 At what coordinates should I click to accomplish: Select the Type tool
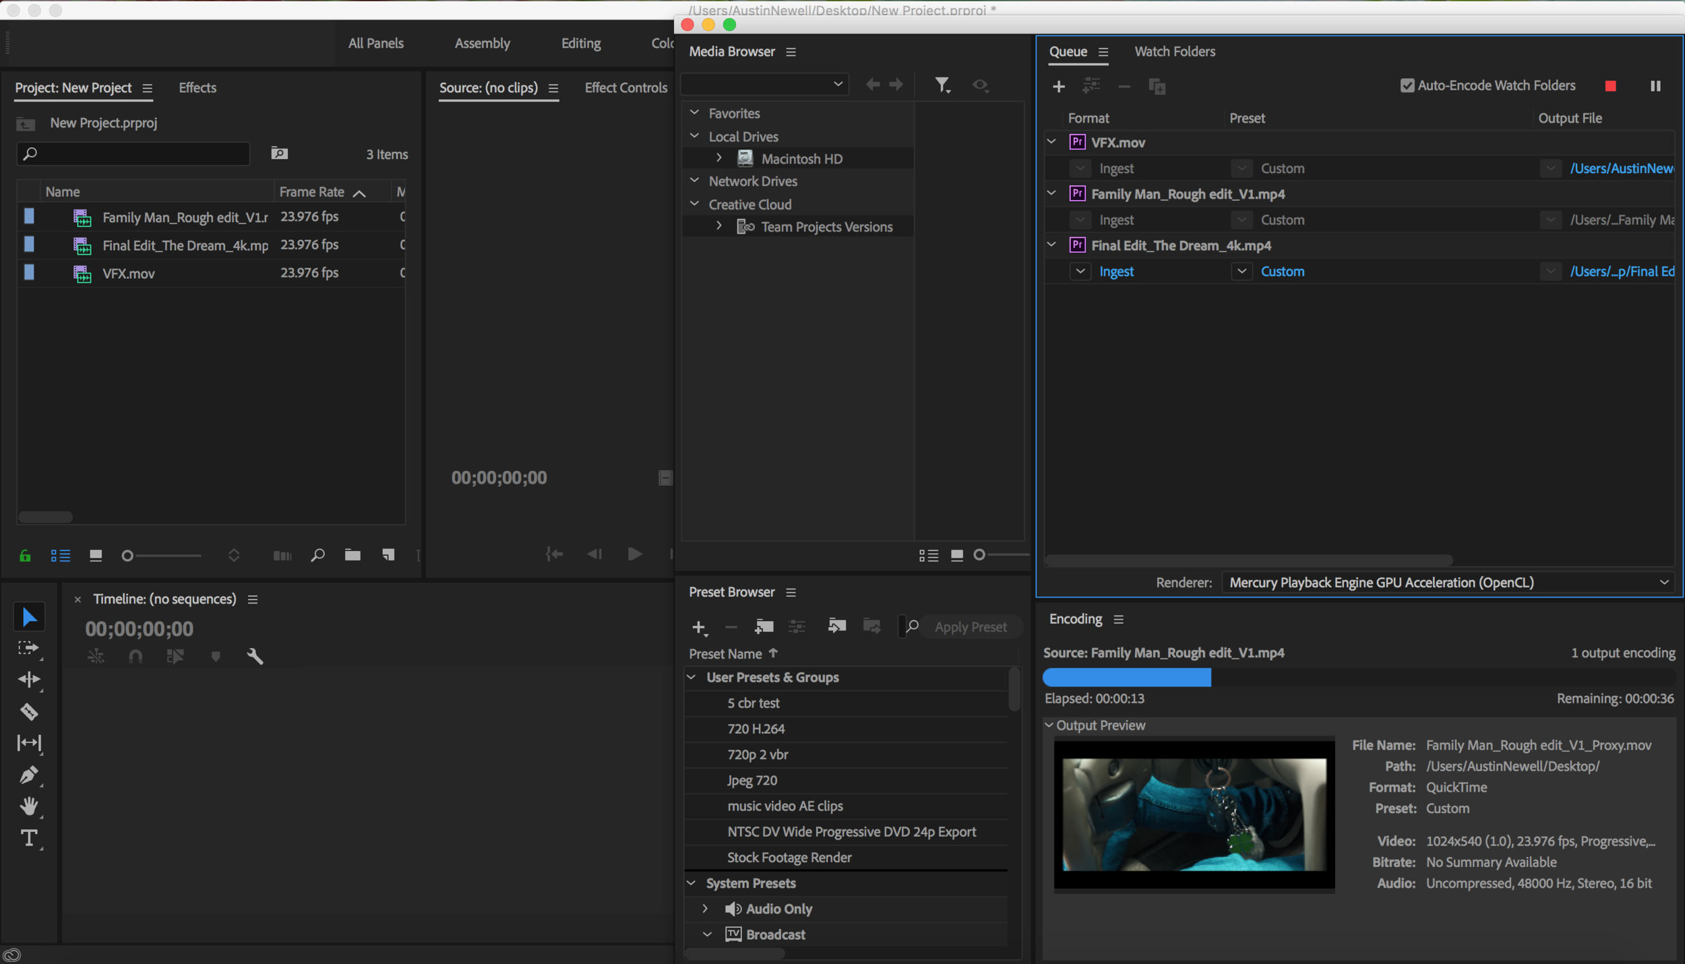[x=29, y=838]
